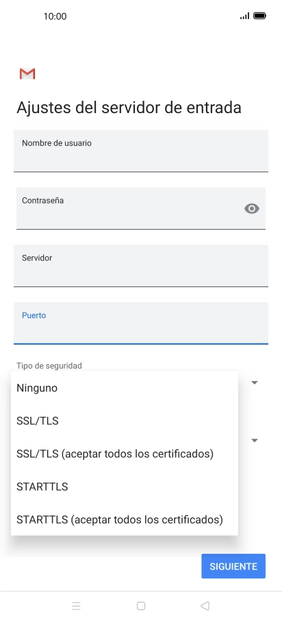Open recent apps with the menu nav icon
The width and height of the screenshot is (282, 621).
77,605
